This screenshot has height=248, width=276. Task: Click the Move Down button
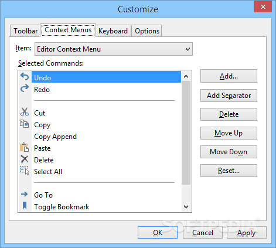[x=229, y=152]
